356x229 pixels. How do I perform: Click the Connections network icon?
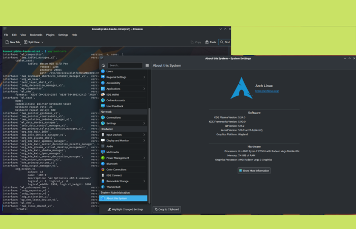103,118
